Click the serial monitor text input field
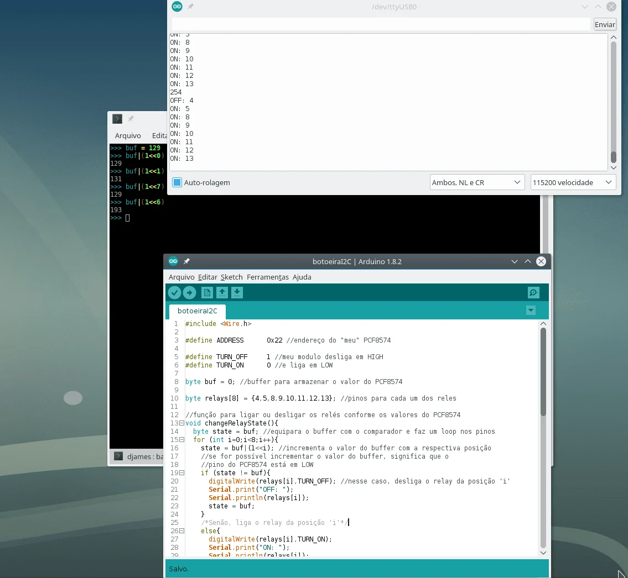Image resolution: width=628 pixels, height=578 pixels. (x=381, y=24)
